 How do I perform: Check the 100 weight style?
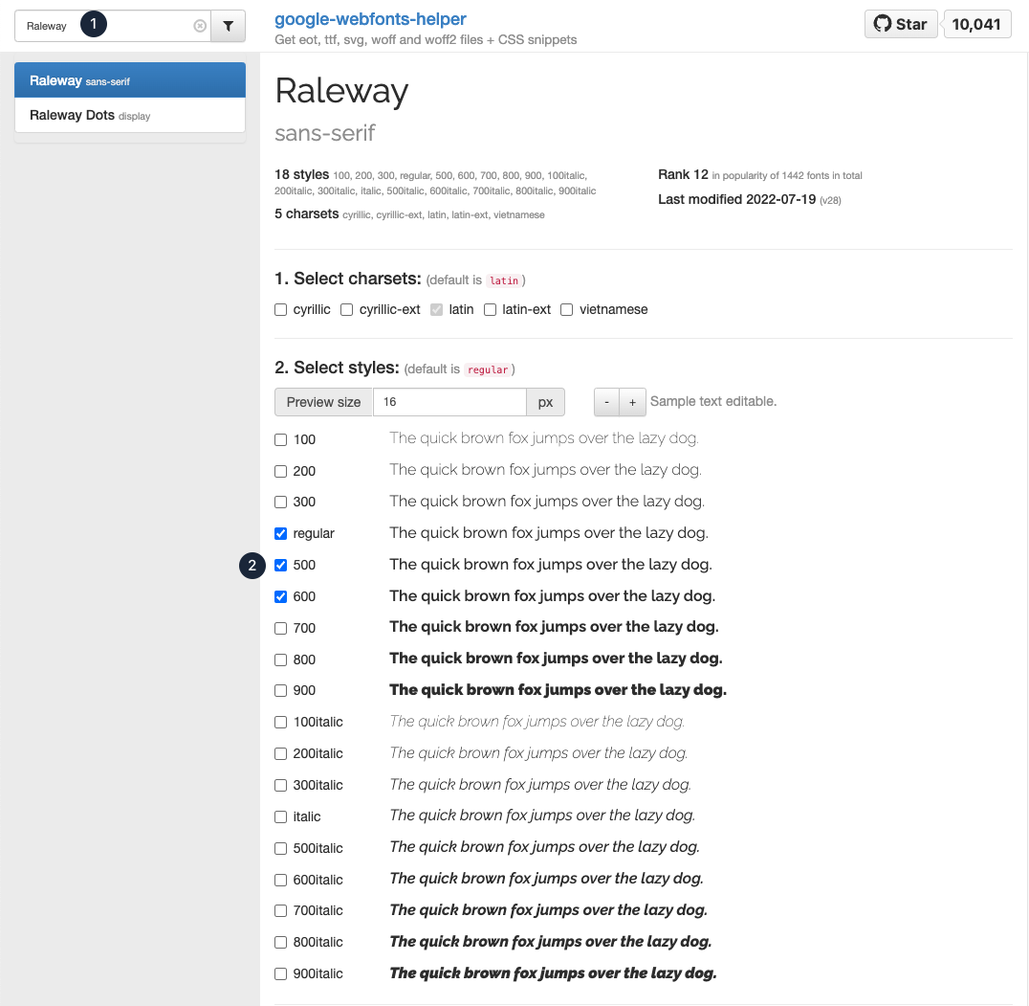281,440
